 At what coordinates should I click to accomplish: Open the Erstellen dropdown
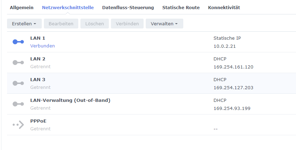tap(24, 24)
